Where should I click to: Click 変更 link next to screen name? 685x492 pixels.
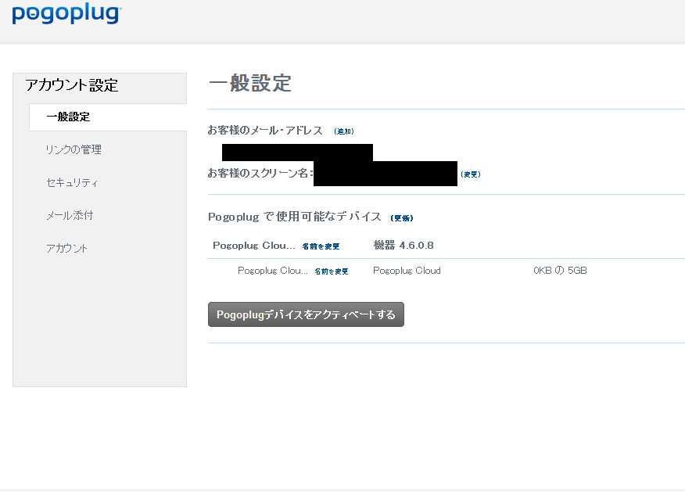click(470, 174)
